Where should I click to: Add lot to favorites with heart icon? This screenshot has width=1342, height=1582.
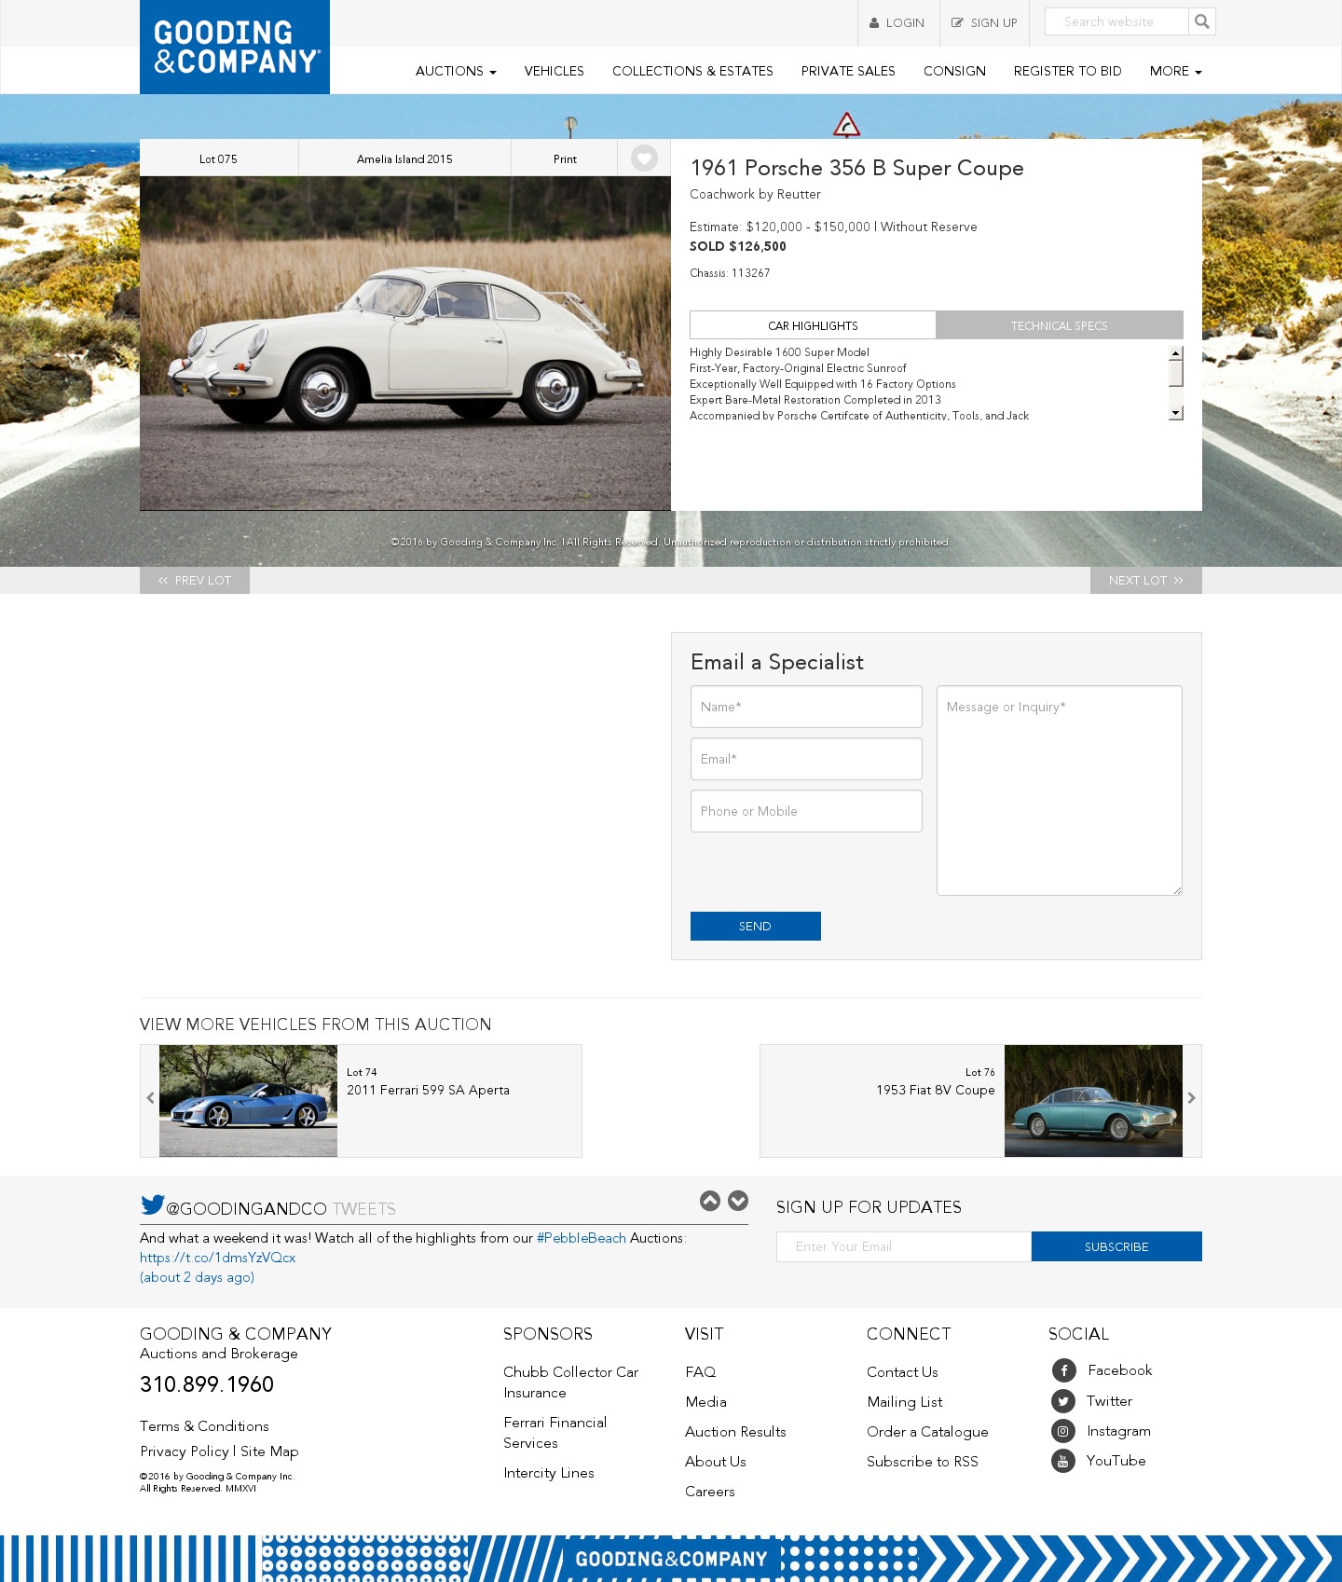coord(644,158)
